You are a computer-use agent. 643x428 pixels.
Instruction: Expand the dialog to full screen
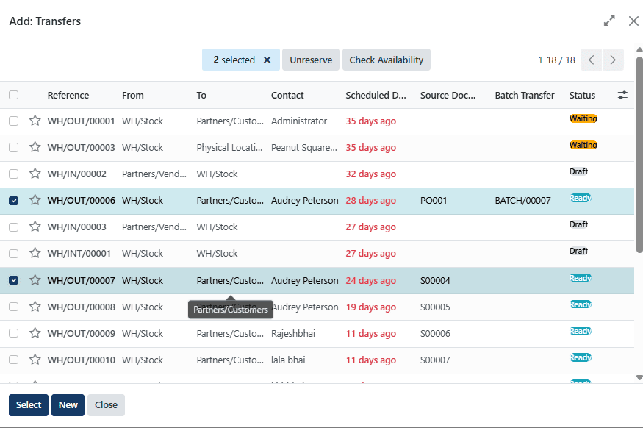(x=609, y=21)
